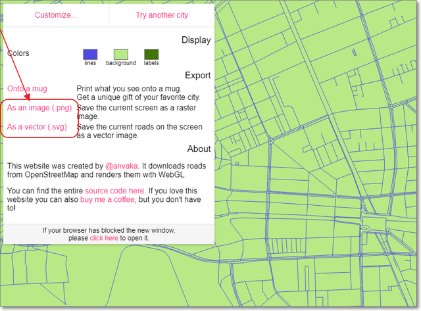Click the Colors row label
The height and width of the screenshot is (311, 421).
coord(18,53)
